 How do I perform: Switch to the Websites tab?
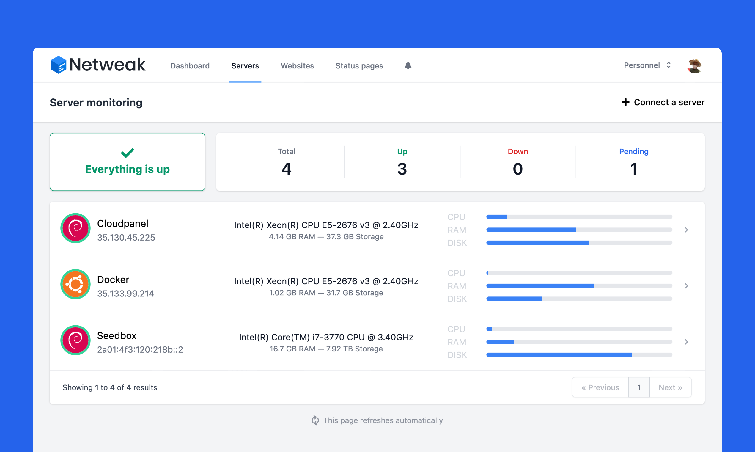(x=297, y=66)
